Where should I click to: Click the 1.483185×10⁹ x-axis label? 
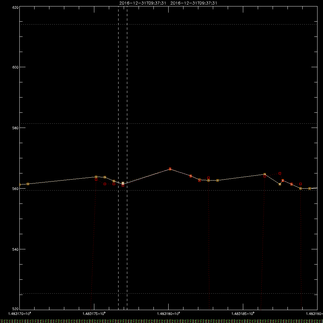(x=243, y=314)
